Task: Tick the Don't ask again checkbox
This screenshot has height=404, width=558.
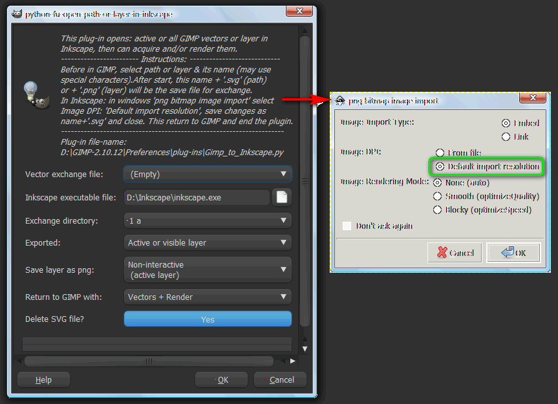Action: tap(347, 226)
